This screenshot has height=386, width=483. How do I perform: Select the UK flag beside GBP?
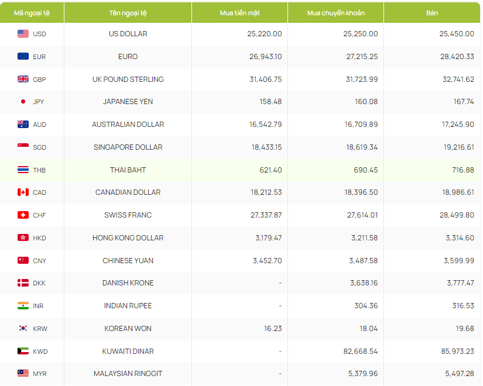[23, 80]
